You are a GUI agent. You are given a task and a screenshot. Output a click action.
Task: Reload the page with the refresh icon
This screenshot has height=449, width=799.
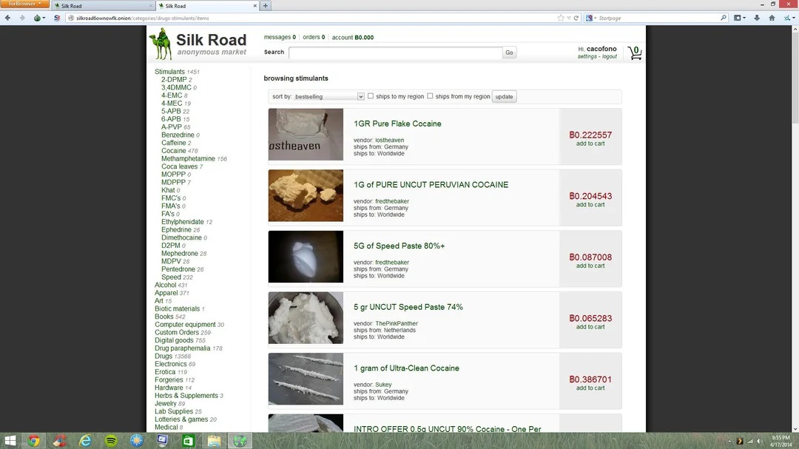[x=576, y=18]
